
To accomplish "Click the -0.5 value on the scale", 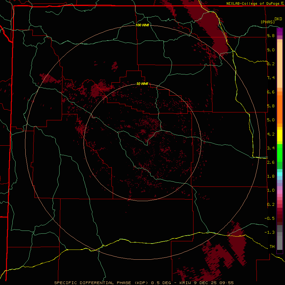I will tap(269, 218).
